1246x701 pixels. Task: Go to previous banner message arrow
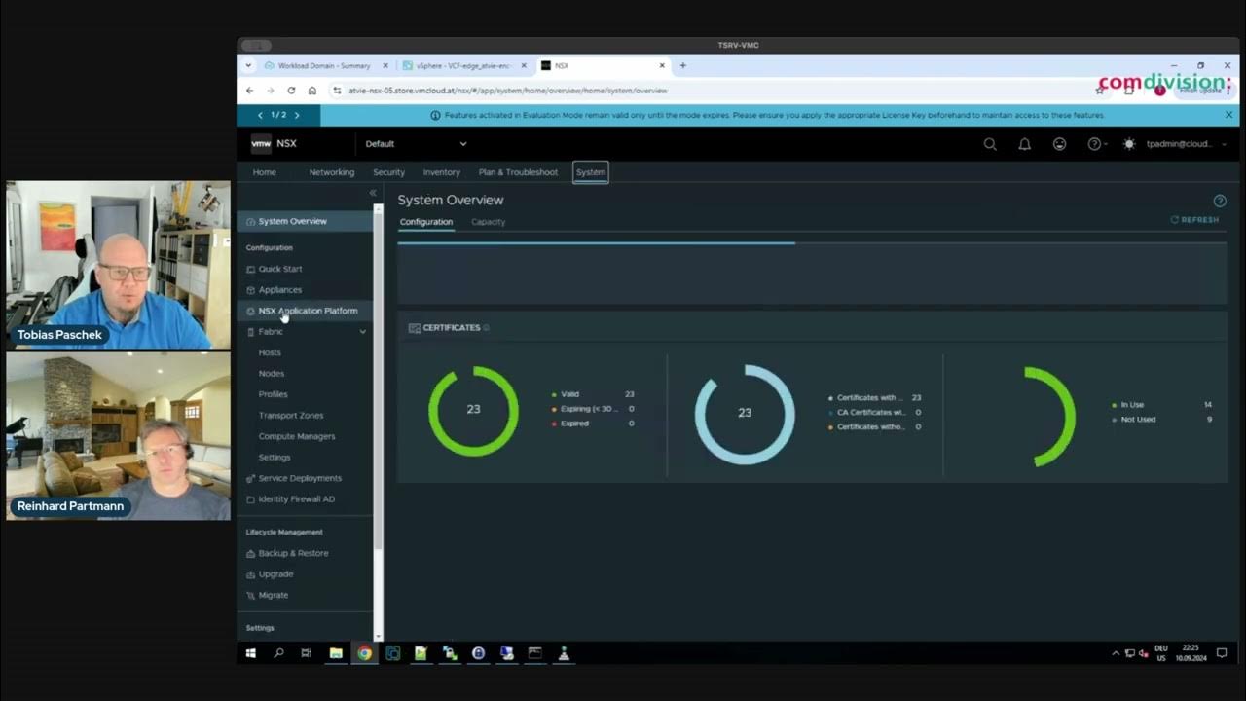(x=260, y=115)
